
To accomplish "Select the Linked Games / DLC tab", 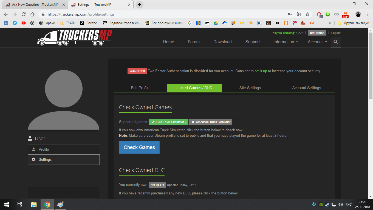I will click(194, 88).
